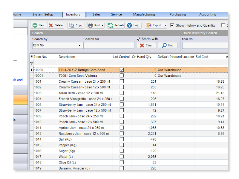Click the red Delete icon
Image resolution: width=239 pixels, height=179 pixels.
[51, 25]
